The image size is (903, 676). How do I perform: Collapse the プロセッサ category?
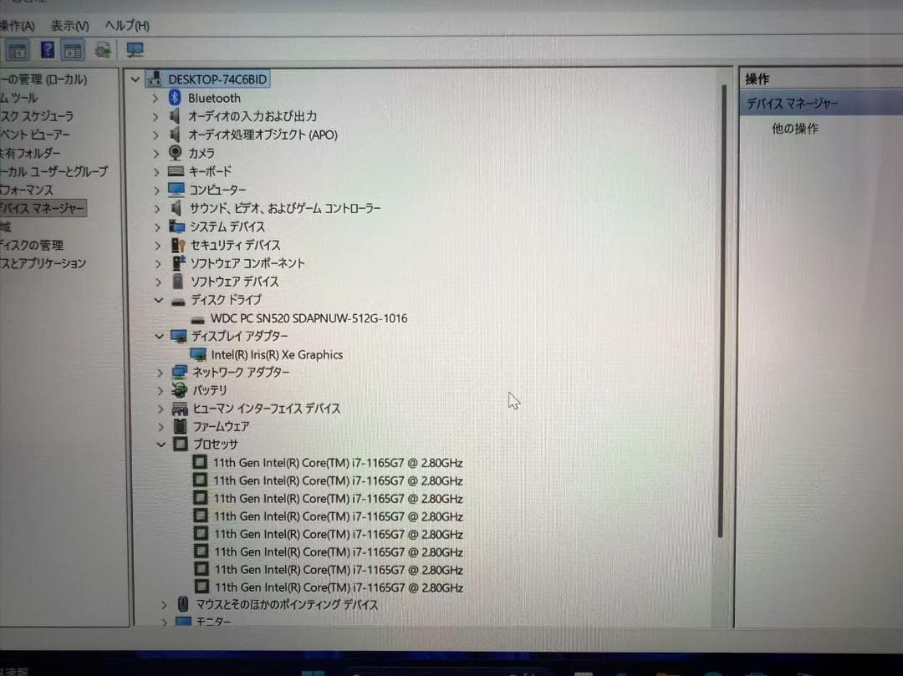tap(160, 444)
